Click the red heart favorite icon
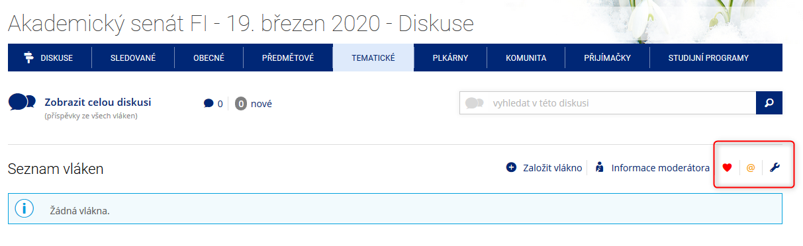803x246 pixels. (727, 168)
